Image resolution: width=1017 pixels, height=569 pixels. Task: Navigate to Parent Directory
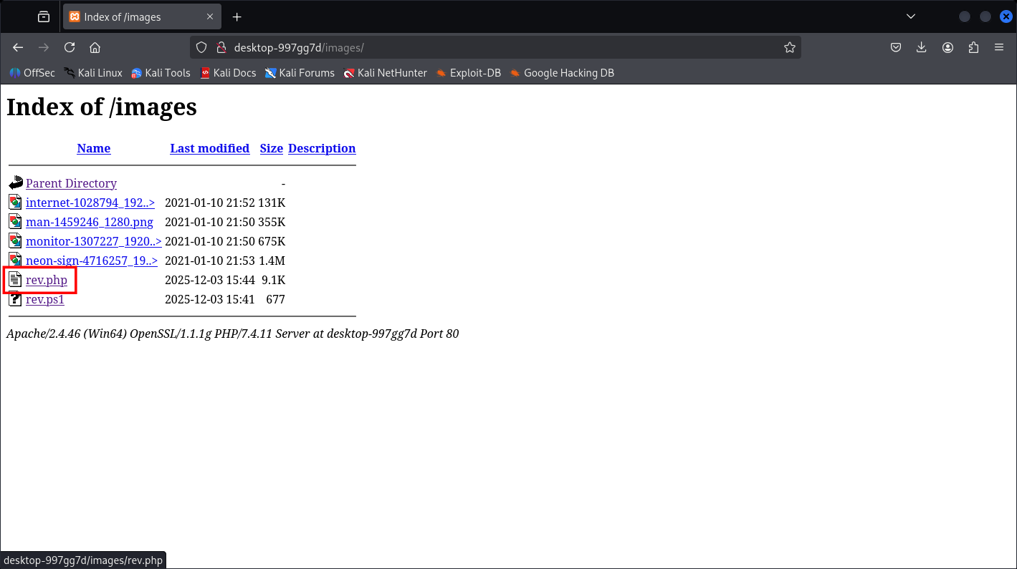(71, 183)
